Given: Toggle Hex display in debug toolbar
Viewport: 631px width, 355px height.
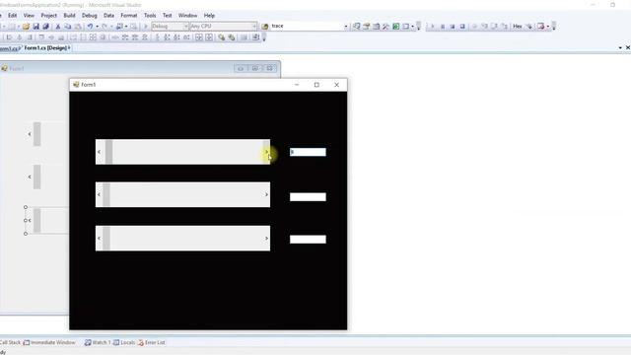Looking at the screenshot, I should click(x=517, y=27).
